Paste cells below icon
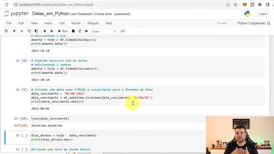Image resolution: width=274 pixels, height=154 pixels. 36,31
